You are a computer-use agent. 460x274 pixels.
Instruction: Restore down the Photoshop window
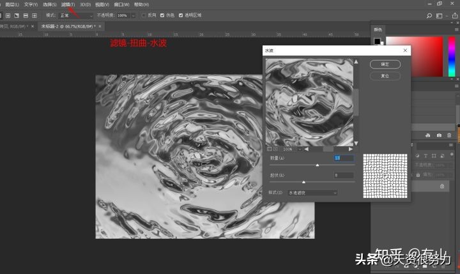(x=440, y=4)
